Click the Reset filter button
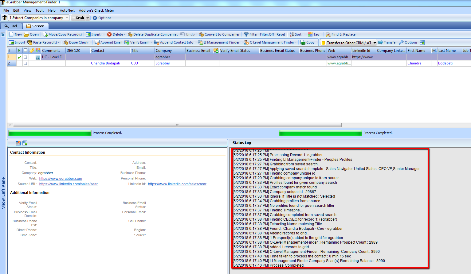The image size is (471, 274). pos(281,34)
